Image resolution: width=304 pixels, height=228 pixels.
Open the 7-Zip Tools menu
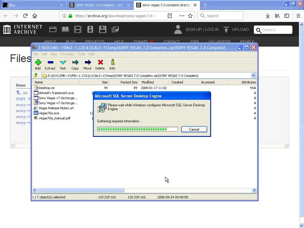pos(81,54)
